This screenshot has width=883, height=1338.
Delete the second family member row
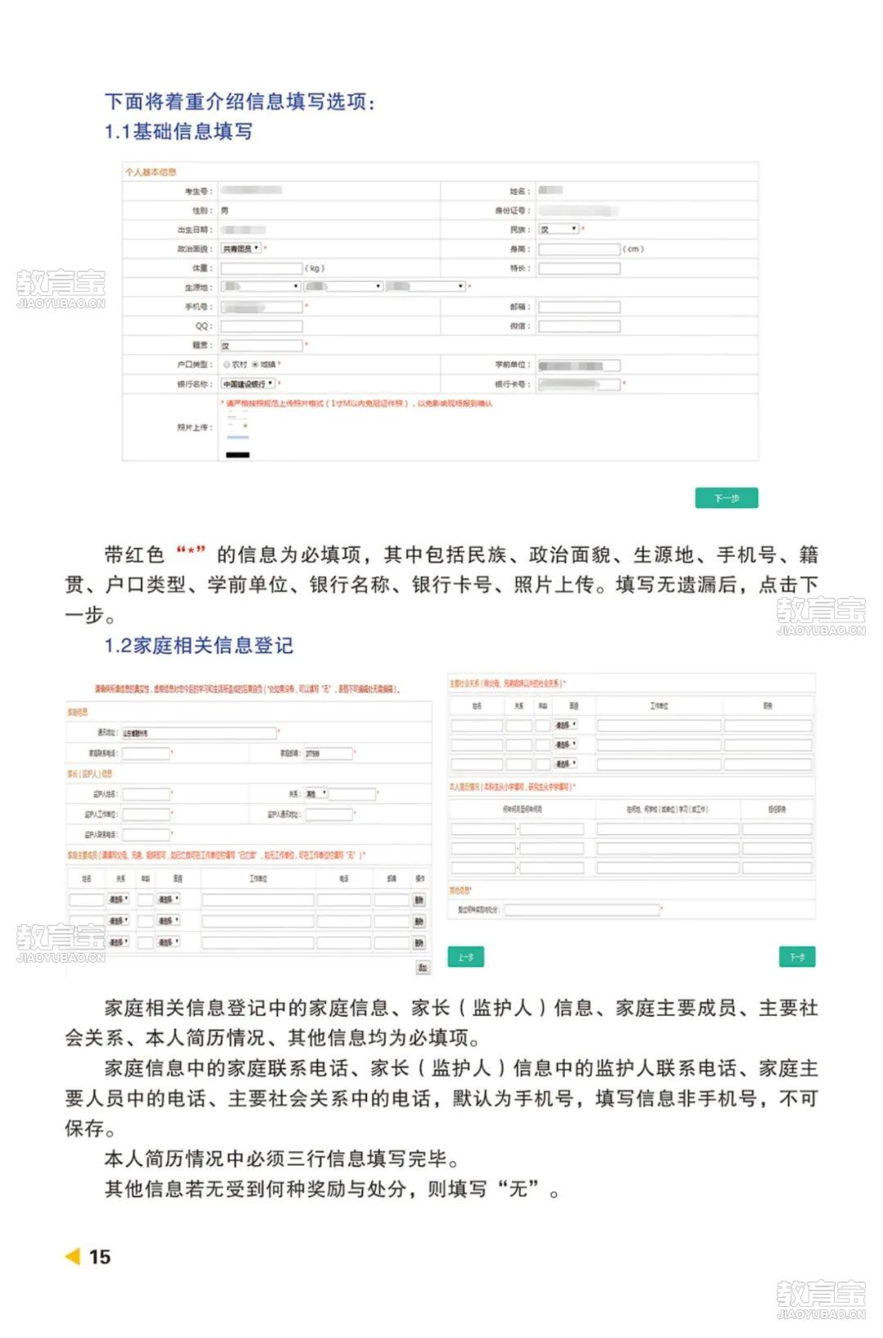pos(419,922)
